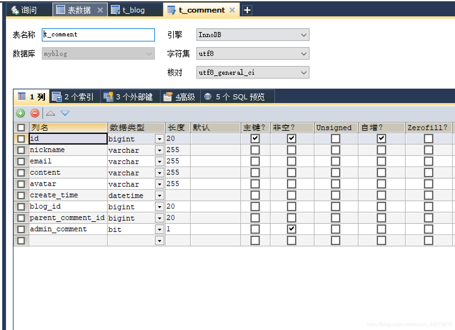
Task: Close the 表数据 tab
Action: [100, 10]
